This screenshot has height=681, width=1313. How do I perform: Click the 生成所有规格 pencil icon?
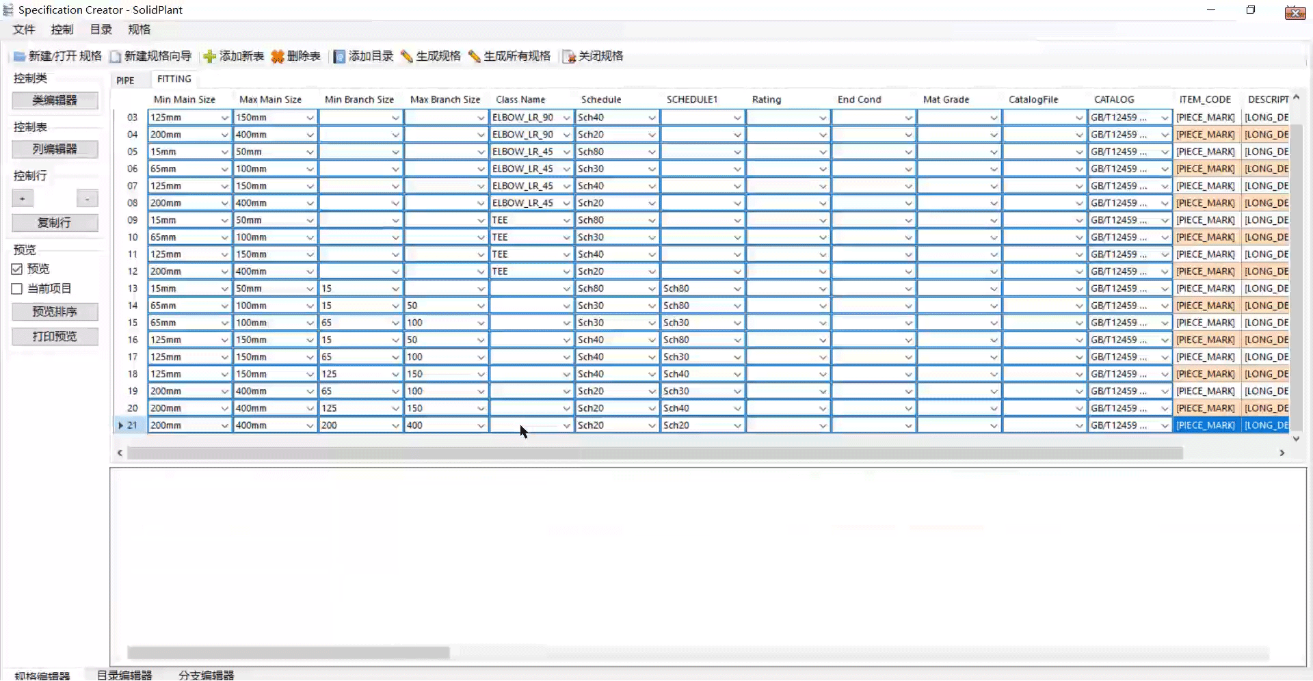(x=475, y=57)
